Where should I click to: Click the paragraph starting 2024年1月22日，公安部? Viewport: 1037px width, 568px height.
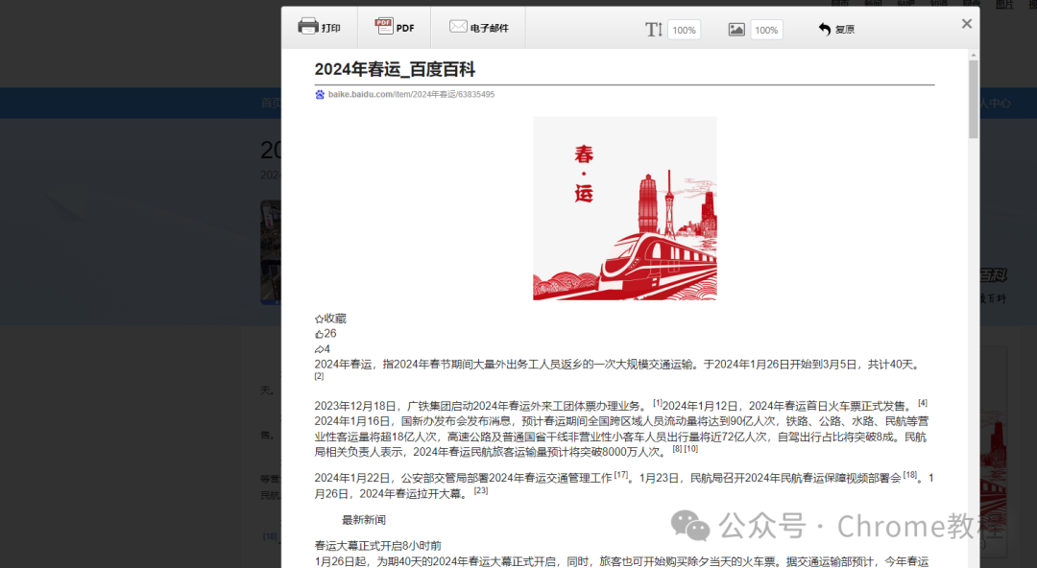tap(624, 485)
